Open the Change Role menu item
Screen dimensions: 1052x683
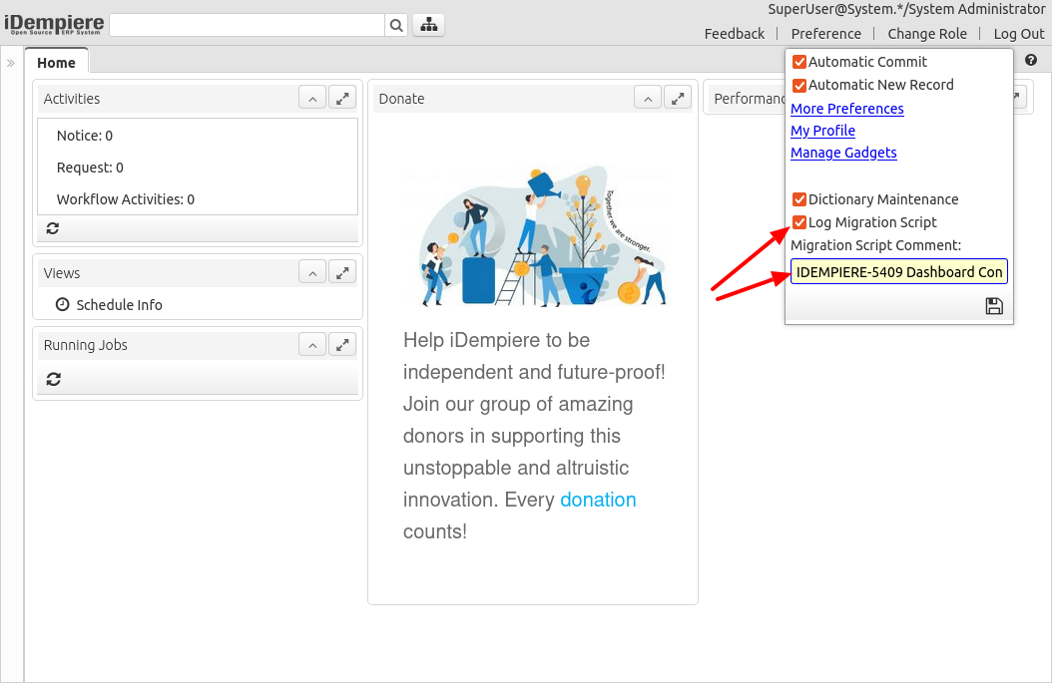coord(926,34)
